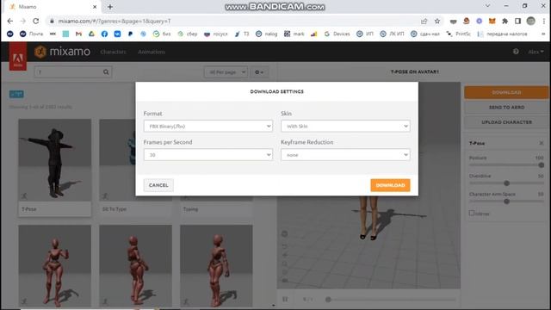Open the help question mark icon
This screenshot has height=310, width=551.
click(x=516, y=52)
